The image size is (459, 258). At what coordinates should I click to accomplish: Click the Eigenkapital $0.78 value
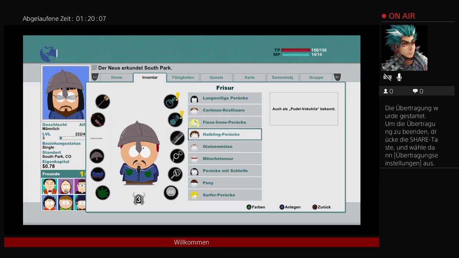coord(48,166)
